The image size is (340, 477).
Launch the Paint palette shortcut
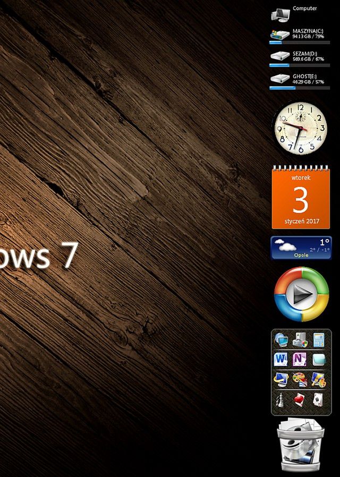[x=300, y=379]
